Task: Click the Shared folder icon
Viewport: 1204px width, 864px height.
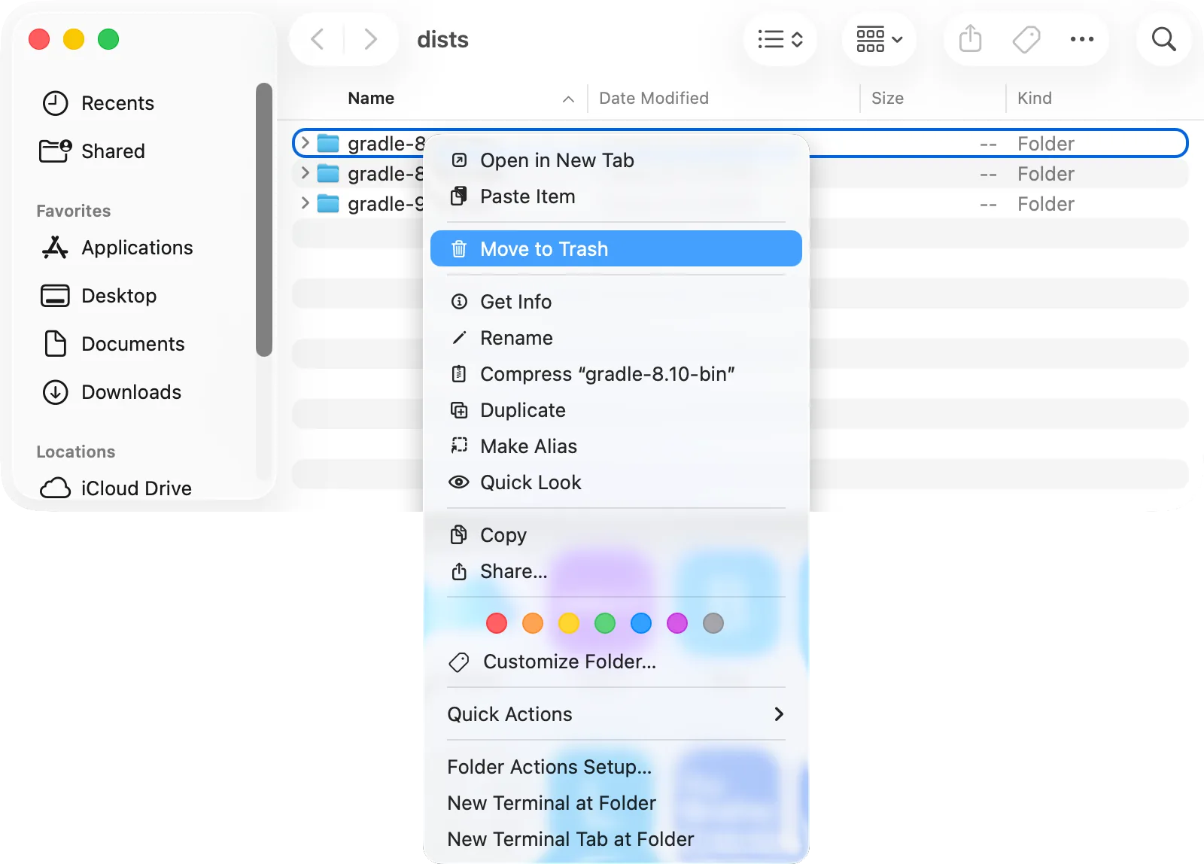Action: point(55,151)
